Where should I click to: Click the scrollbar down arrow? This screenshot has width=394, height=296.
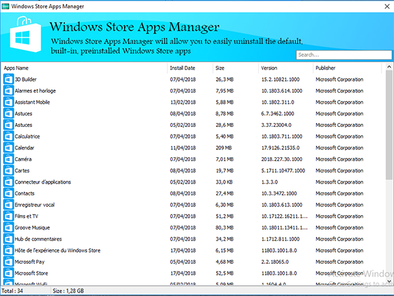(389, 281)
